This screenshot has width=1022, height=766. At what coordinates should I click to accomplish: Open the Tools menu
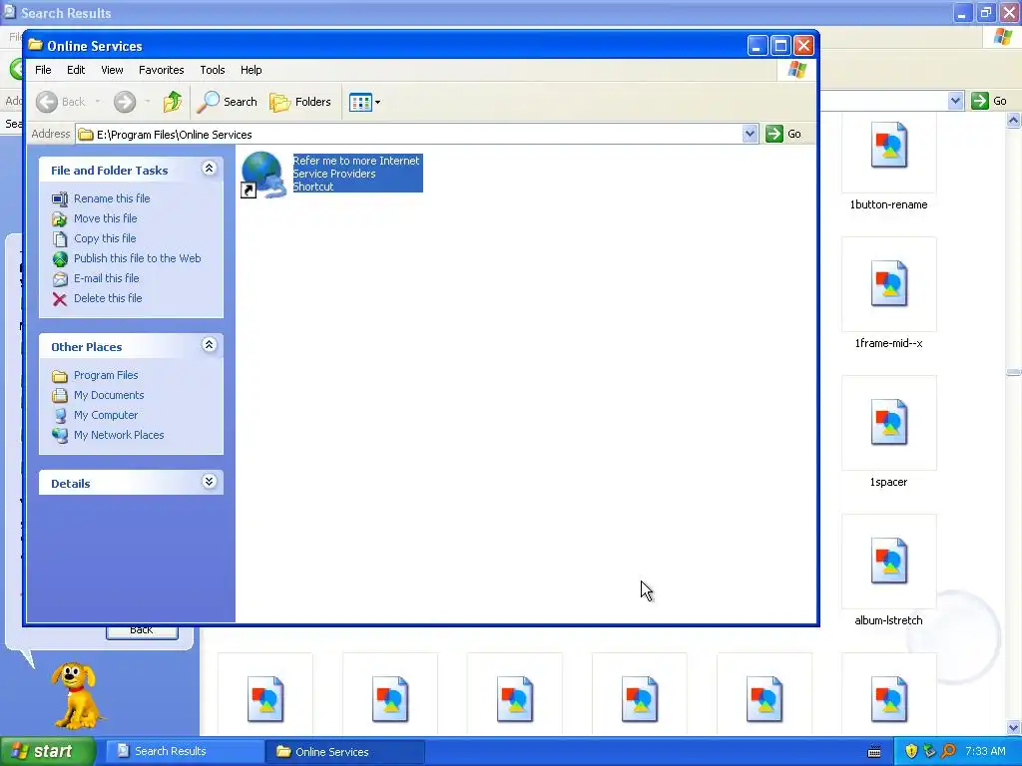(x=213, y=70)
